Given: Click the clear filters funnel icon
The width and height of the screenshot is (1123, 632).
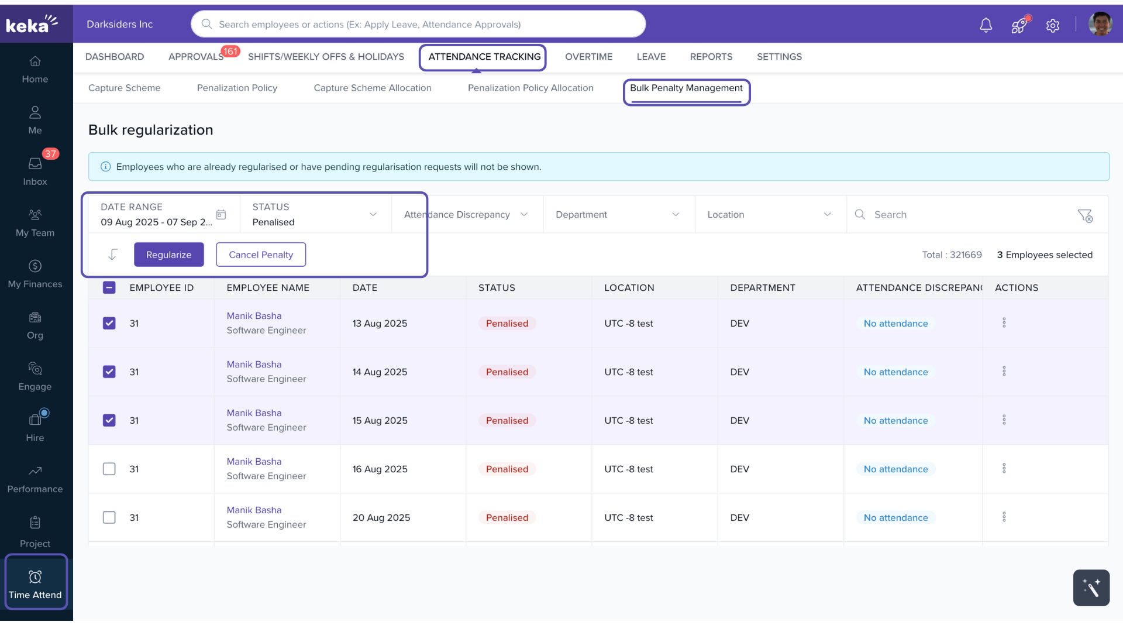Looking at the screenshot, I should tap(1085, 215).
